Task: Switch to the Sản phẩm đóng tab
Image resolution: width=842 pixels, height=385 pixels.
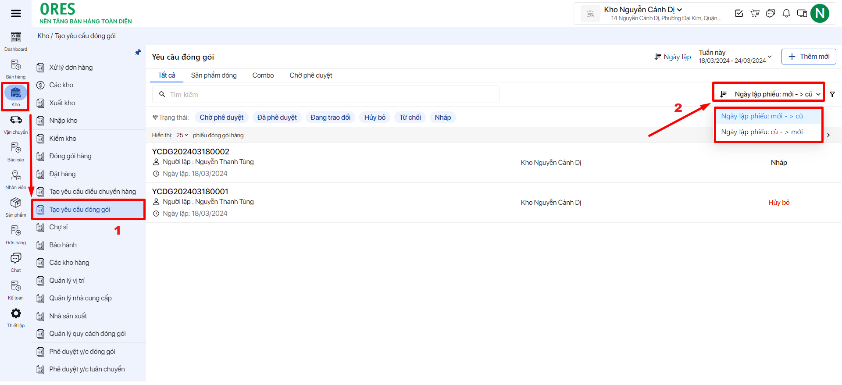Action: (x=214, y=75)
